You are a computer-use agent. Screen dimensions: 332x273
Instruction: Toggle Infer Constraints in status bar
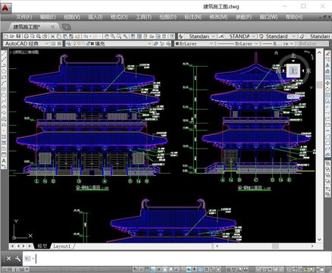point(135,269)
